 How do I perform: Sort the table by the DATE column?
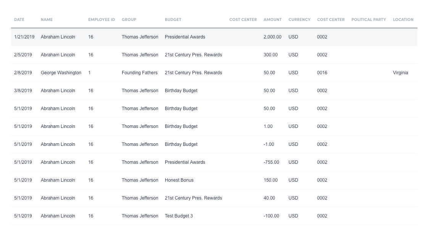[x=19, y=19]
